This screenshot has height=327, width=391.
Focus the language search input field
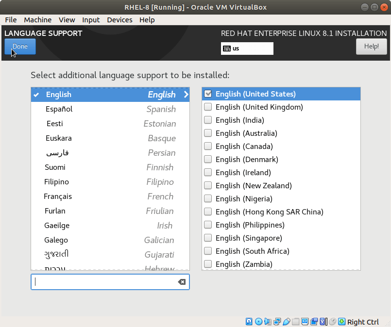coord(104,282)
